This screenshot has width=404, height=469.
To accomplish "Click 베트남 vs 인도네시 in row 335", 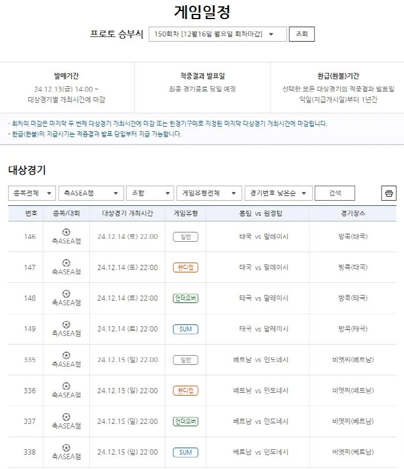I will click(261, 360).
